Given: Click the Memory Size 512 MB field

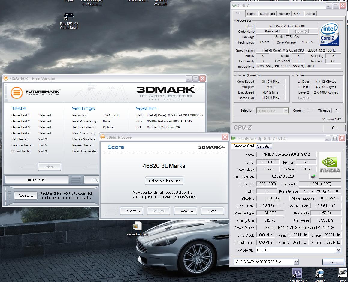Looking at the screenshot, I should pyautogui.click(x=270, y=220).
